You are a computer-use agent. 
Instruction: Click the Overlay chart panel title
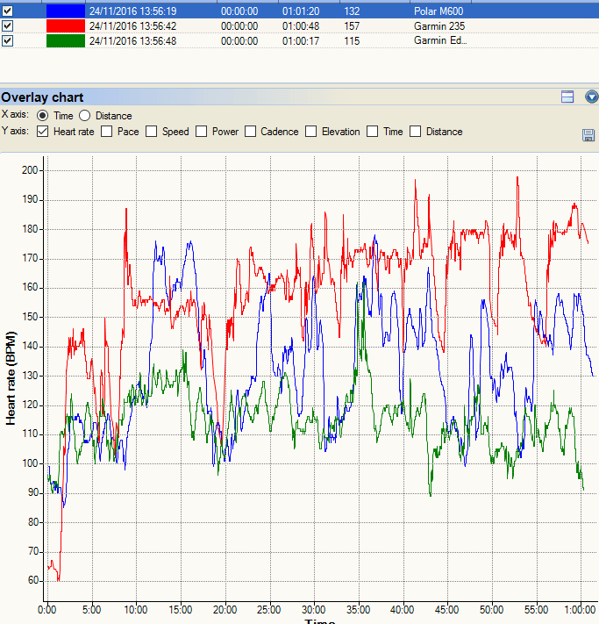[42, 97]
